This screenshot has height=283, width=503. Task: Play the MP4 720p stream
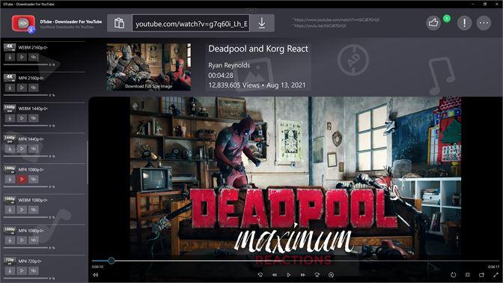22,271
